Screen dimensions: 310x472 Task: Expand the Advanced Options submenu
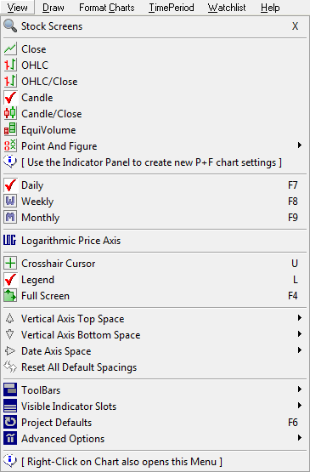(x=300, y=438)
